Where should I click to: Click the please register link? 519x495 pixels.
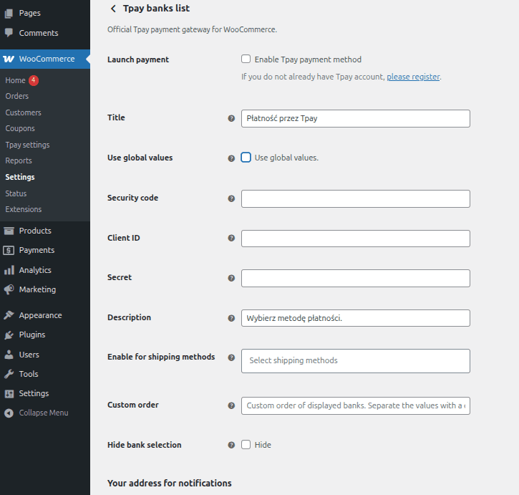[413, 77]
